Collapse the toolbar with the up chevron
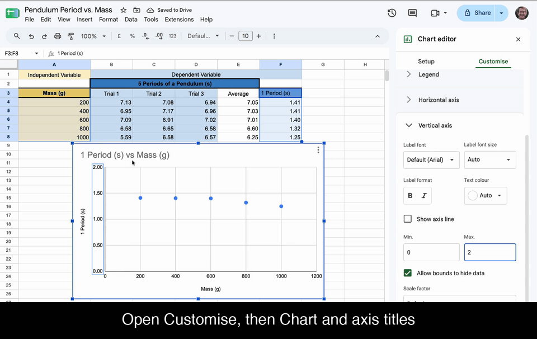The image size is (537, 339). [x=378, y=36]
